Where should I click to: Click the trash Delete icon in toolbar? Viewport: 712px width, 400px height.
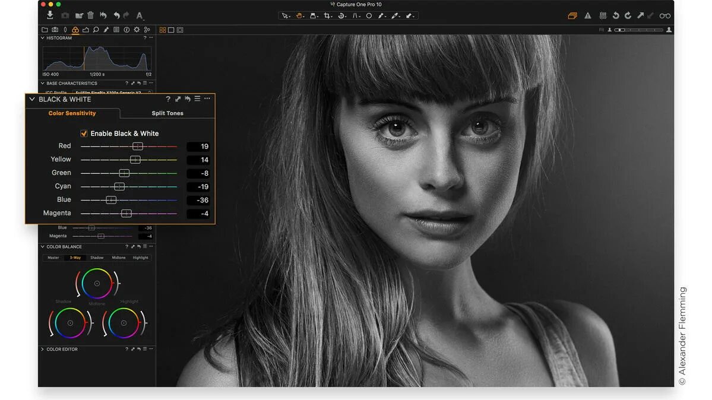(90, 15)
